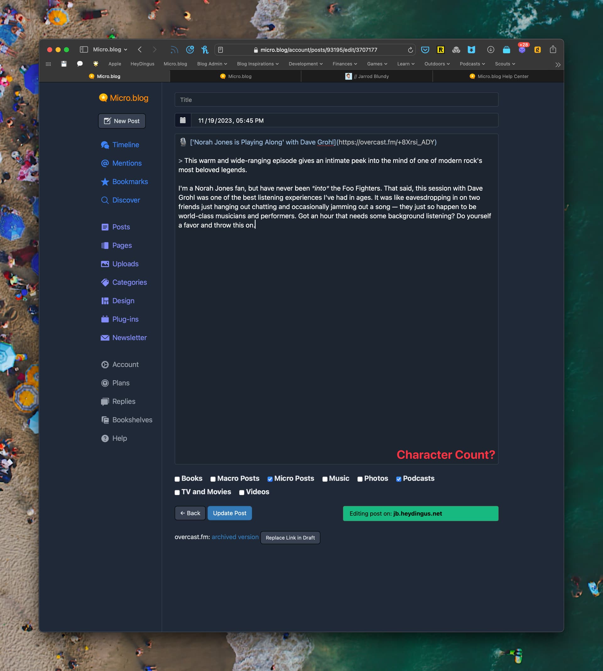Open the apps grid icon in the favorites bar

click(48, 64)
